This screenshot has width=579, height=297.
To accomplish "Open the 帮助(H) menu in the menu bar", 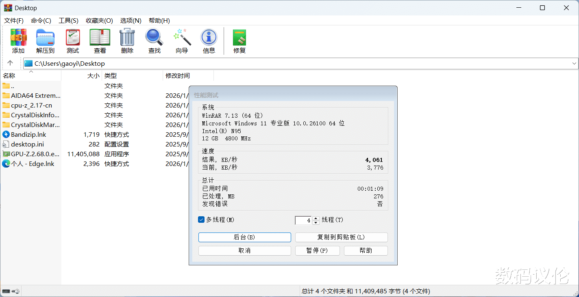I will pos(159,20).
